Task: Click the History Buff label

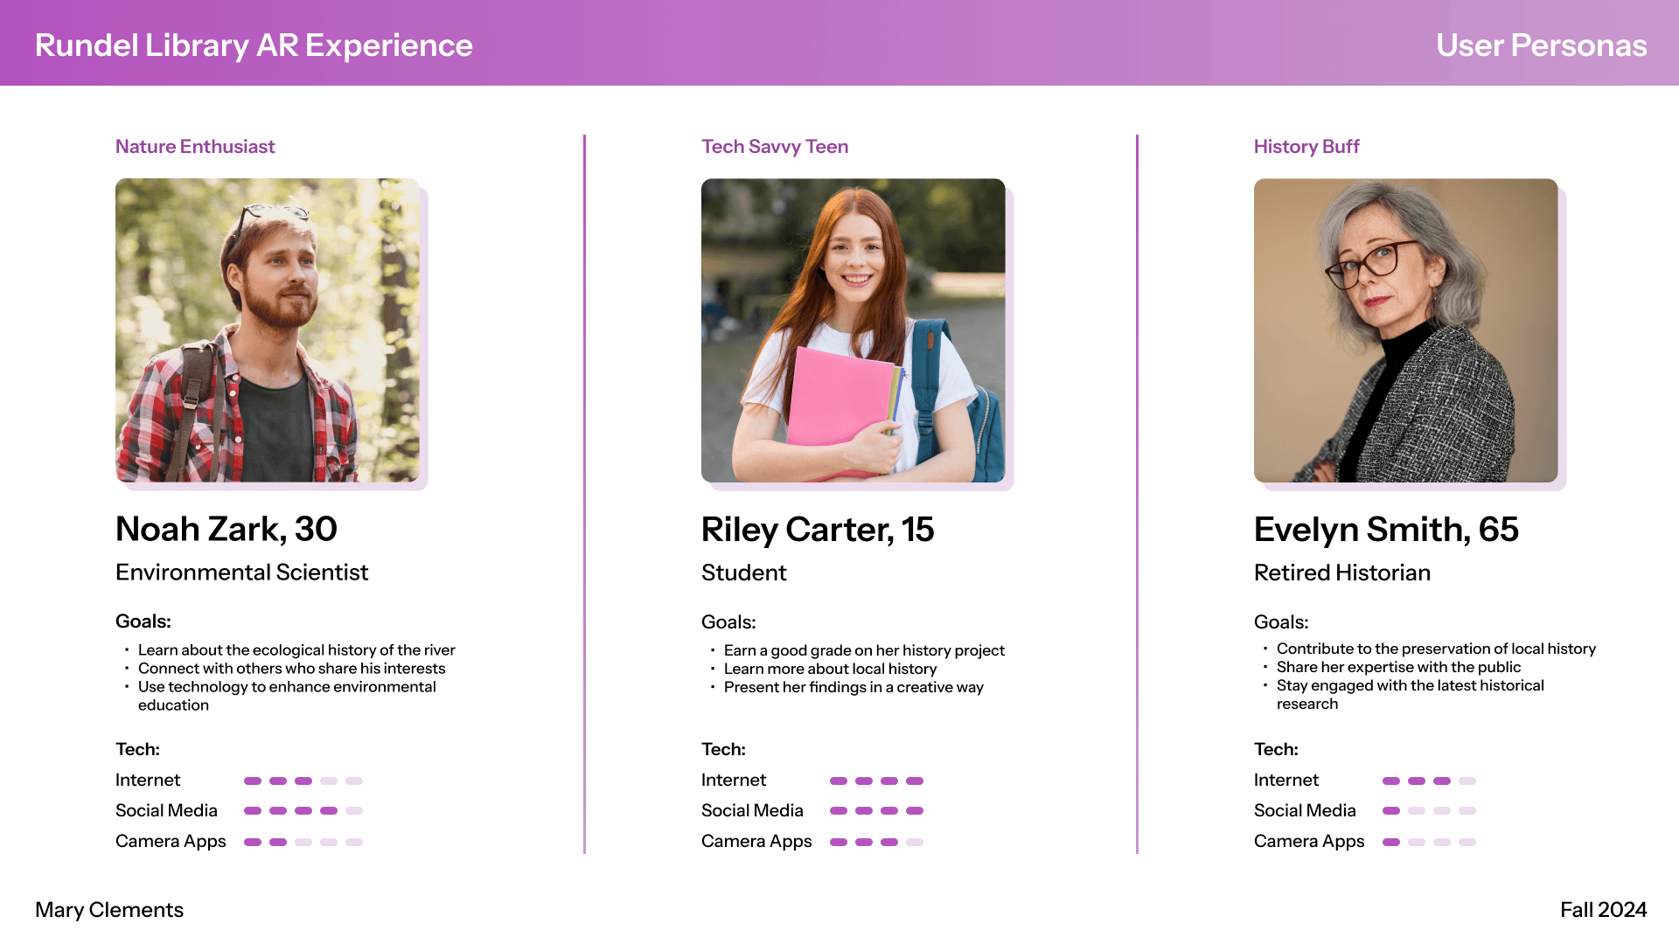Action: click(x=1306, y=147)
